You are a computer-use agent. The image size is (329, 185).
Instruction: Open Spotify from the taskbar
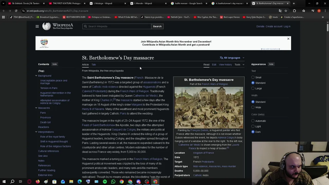105,182
